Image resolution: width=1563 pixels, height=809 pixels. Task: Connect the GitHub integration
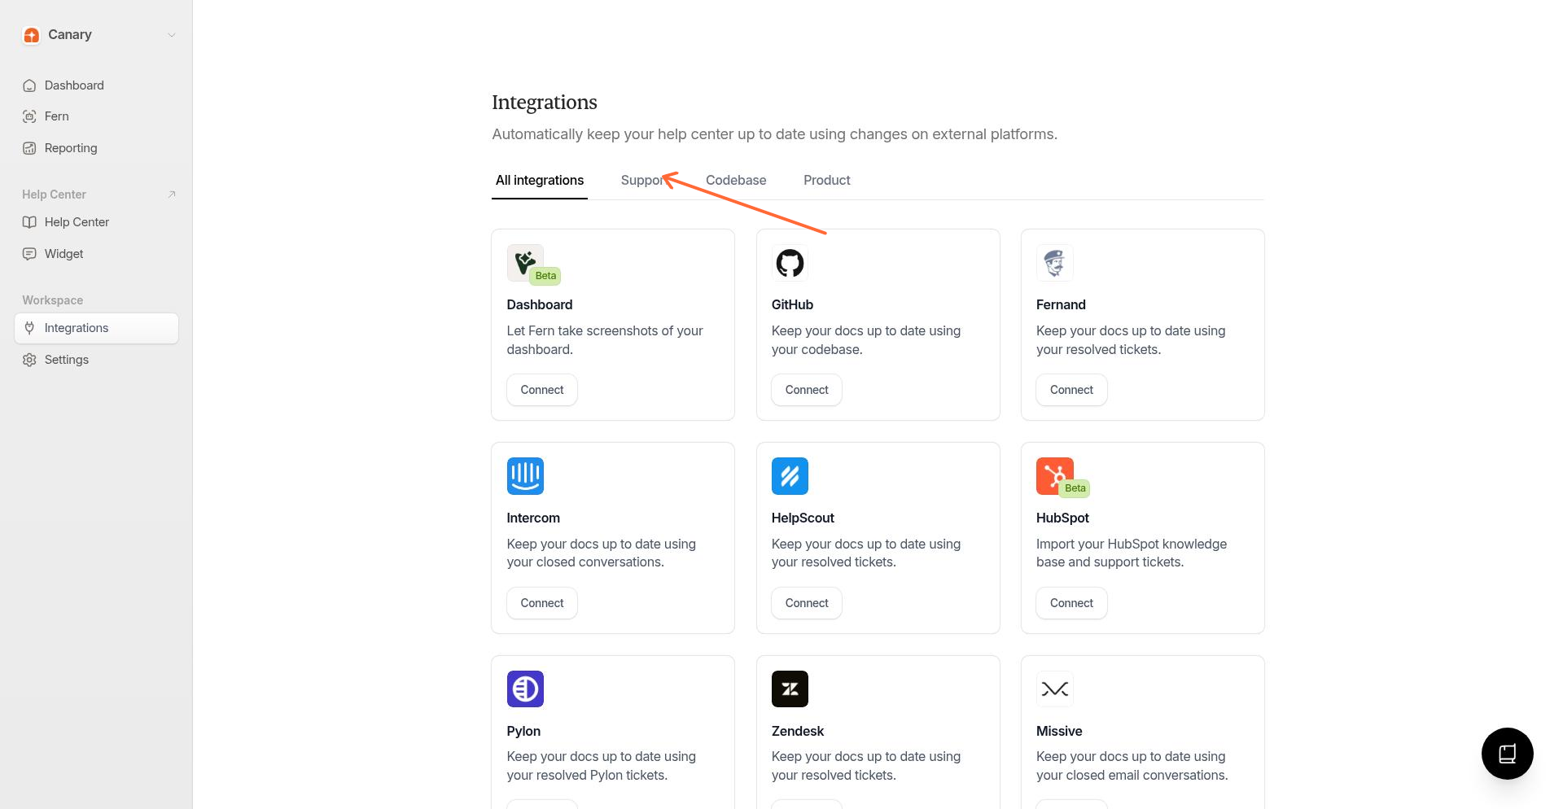point(806,389)
